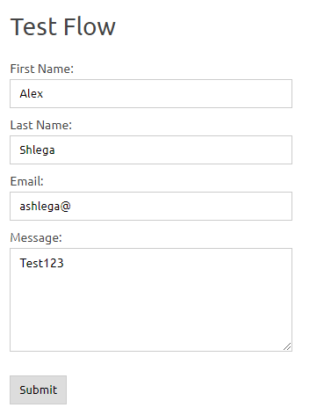
Task: Focus the Last Name input field
Action: pyautogui.click(x=151, y=149)
